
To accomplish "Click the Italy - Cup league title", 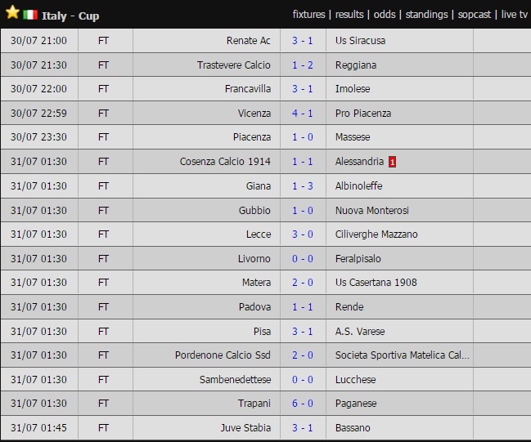I will (x=71, y=16).
